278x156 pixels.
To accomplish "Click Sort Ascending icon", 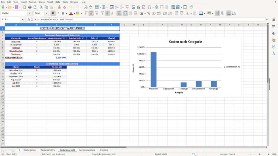I will [x=117, y=7].
